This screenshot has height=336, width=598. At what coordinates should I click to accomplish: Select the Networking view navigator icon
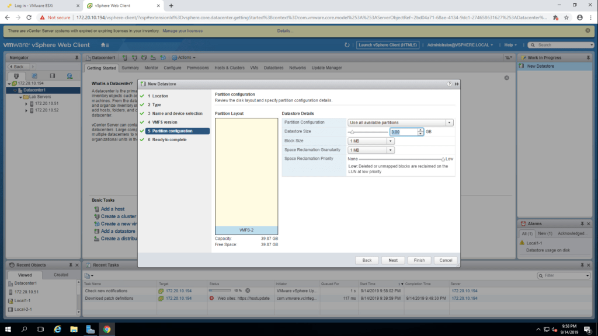69,76
